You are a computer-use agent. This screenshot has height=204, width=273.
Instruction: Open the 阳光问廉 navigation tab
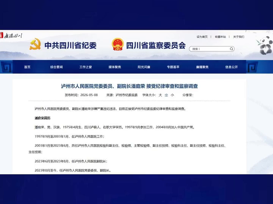(144, 67)
